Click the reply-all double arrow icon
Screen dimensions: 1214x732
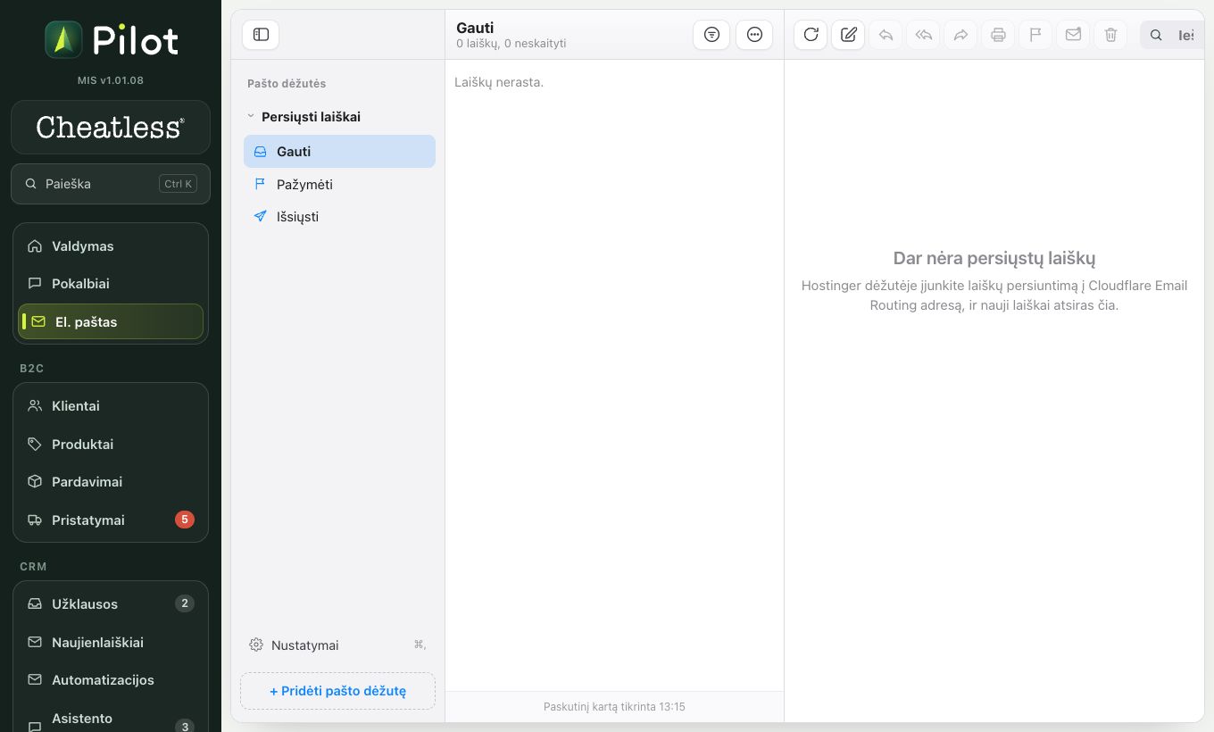(x=923, y=35)
